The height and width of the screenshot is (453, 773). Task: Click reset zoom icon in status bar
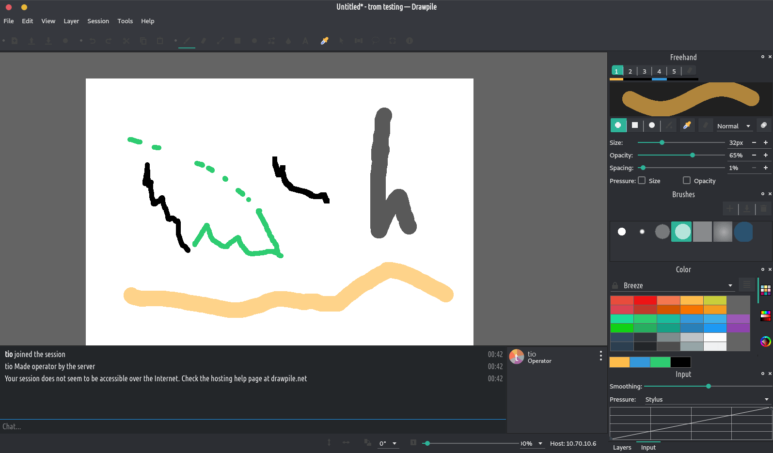pyautogui.click(x=413, y=442)
